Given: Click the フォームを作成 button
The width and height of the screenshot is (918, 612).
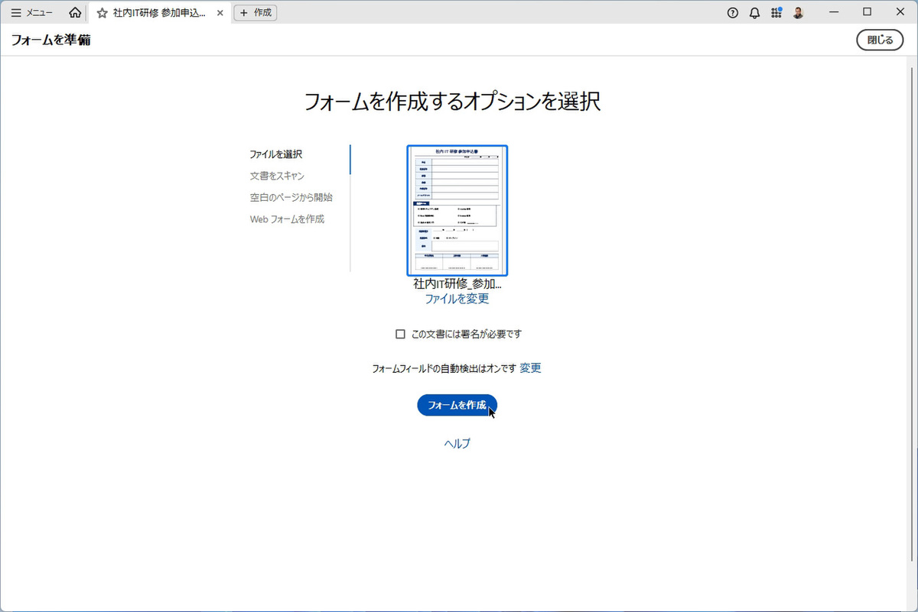Looking at the screenshot, I should coord(457,406).
